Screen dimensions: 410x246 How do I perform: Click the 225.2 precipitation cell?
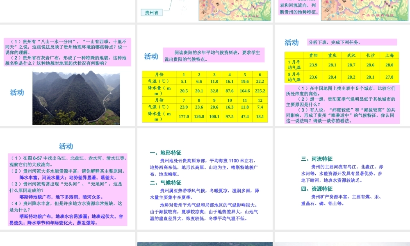[260, 91]
